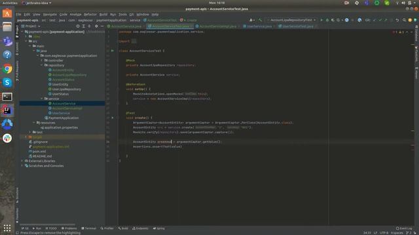This screenshot has height=235, width=419.
Task: Open the Endpoints tool window button
Action: point(140,228)
